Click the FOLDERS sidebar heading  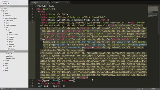[x=4, y=8]
